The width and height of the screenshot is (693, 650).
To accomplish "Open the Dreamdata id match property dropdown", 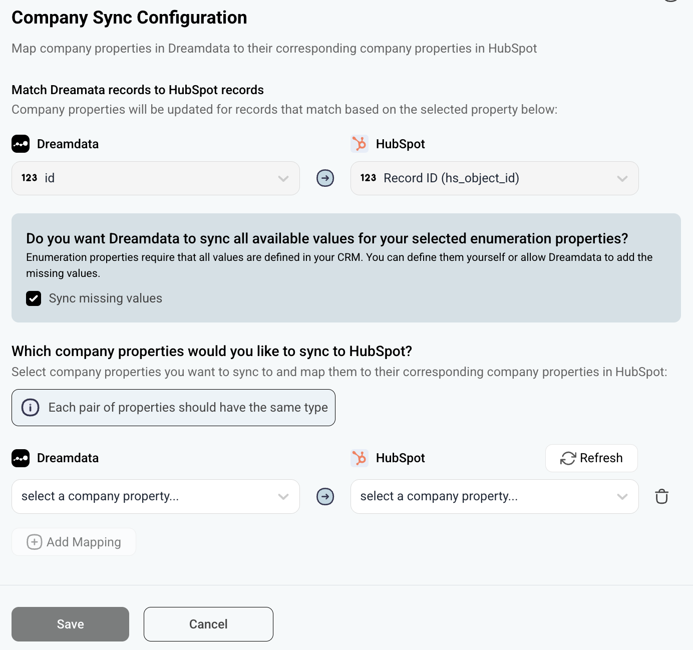I will pos(155,178).
